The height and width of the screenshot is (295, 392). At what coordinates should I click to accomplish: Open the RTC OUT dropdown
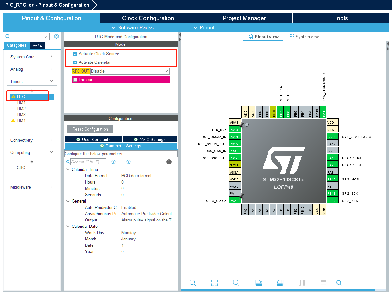pyautogui.click(x=130, y=71)
